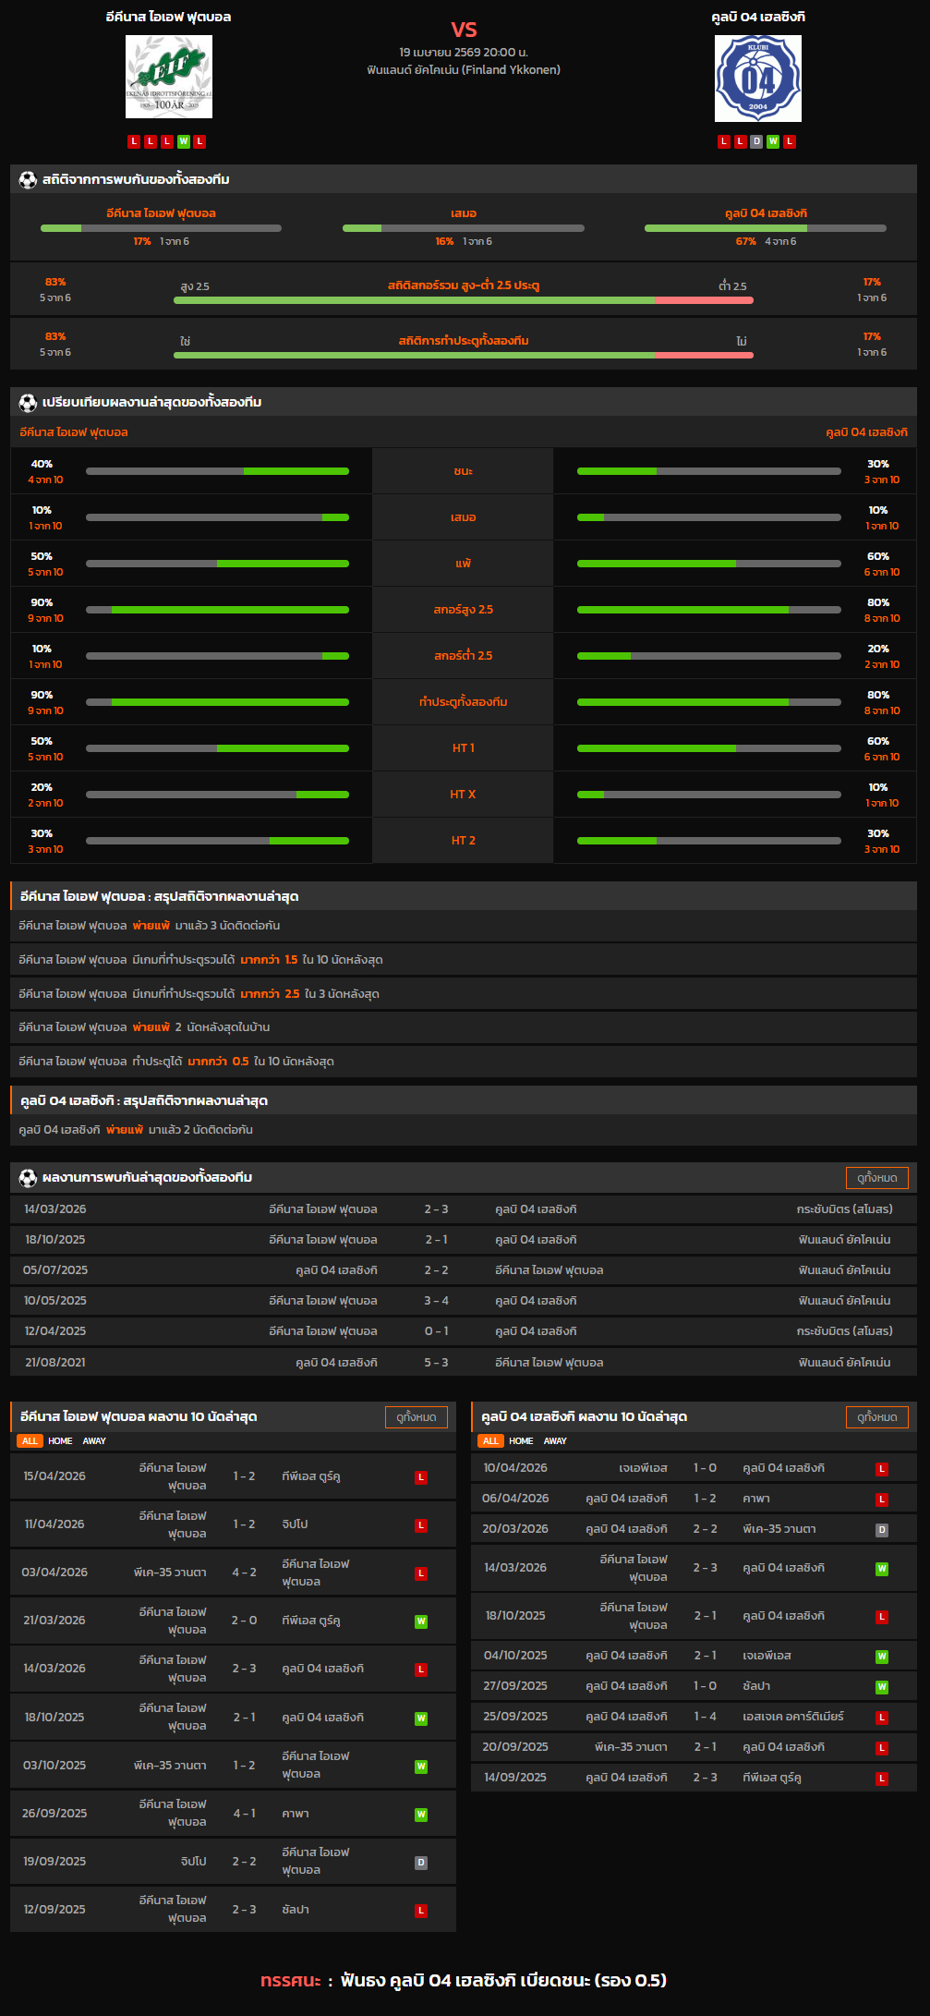Switch to AWAY filter for Ekenäs matches
The height and width of the screenshot is (2016, 930).
tap(94, 1441)
